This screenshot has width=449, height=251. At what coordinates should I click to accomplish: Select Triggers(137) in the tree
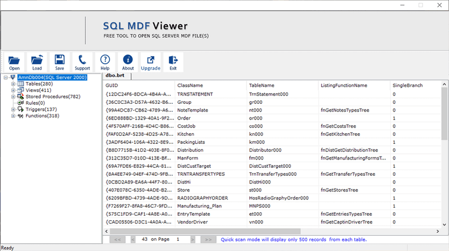click(41, 109)
